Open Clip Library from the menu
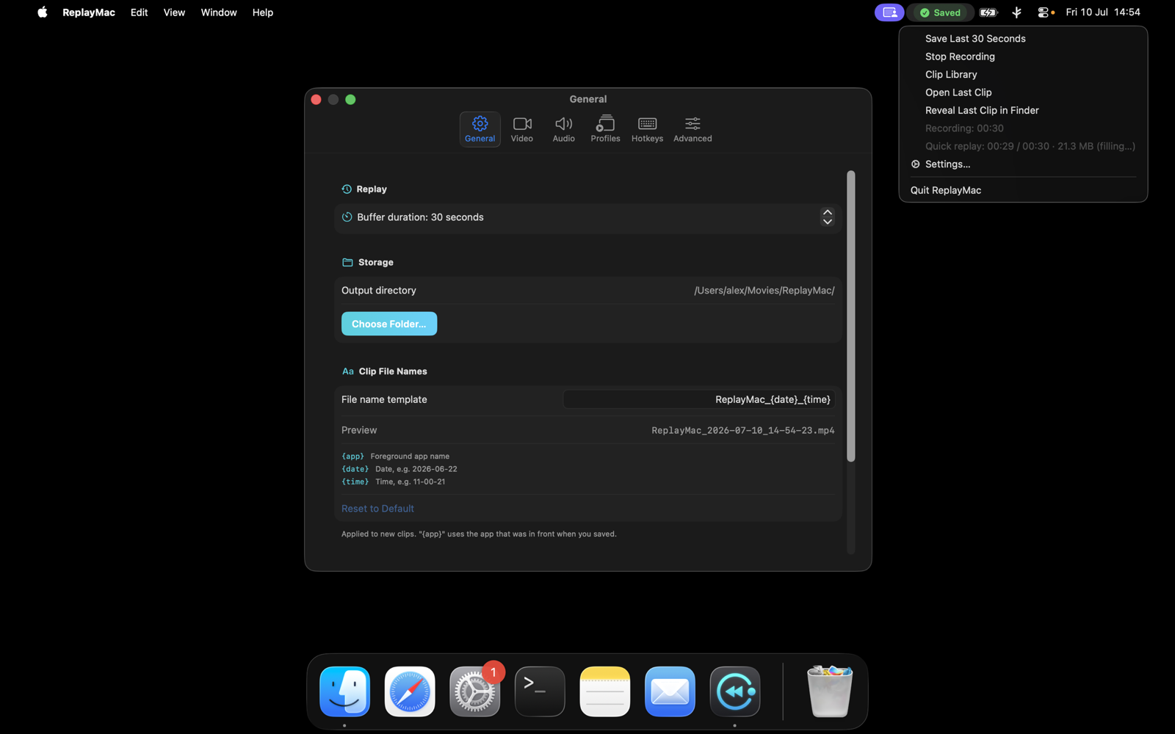This screenshot has height=734, width=1175. tap(1023, 75)
